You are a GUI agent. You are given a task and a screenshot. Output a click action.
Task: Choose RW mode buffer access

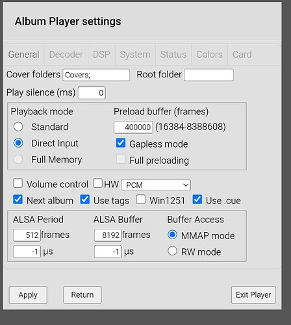click(x=172, y=251)
